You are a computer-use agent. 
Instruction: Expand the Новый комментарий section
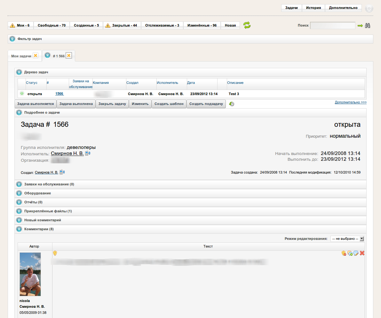pyautogui.click(x=19, y=220)
